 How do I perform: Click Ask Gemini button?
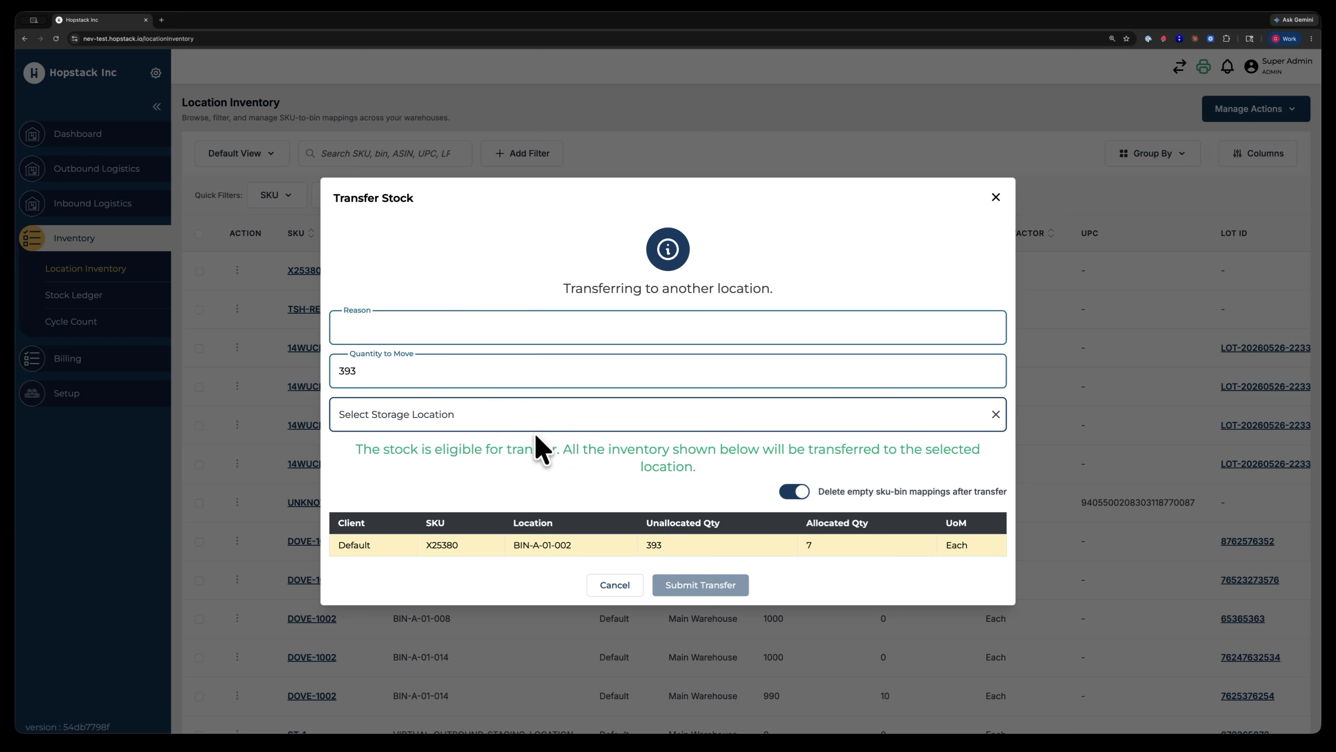click(x=1294, y=20)
